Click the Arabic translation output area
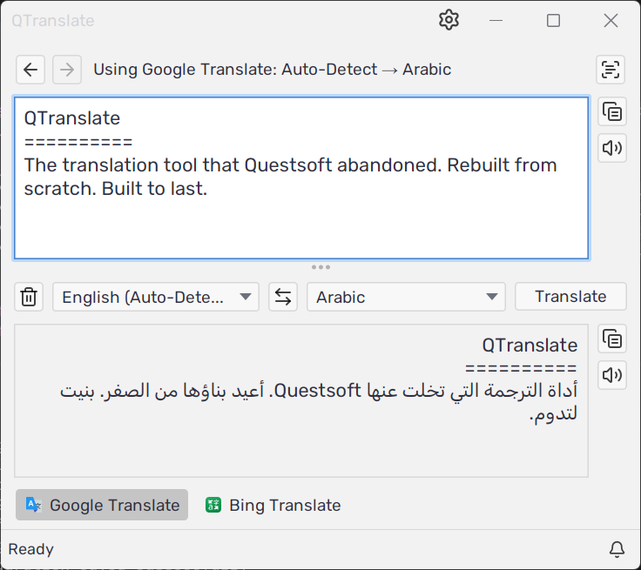 [301, 400]
